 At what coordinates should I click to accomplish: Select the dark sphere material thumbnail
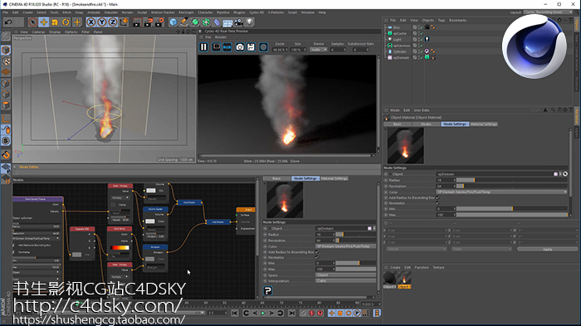point(389,278)
